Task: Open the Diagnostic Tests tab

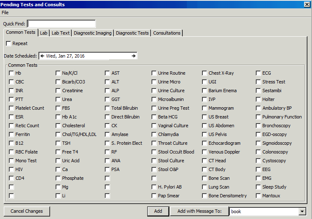Action: pos(132,33)
